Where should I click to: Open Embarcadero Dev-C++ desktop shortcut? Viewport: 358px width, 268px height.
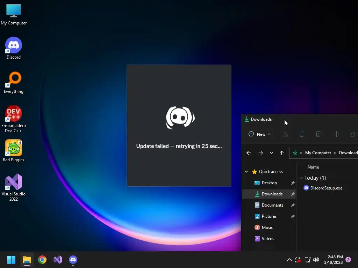click(x=14, y=119)
